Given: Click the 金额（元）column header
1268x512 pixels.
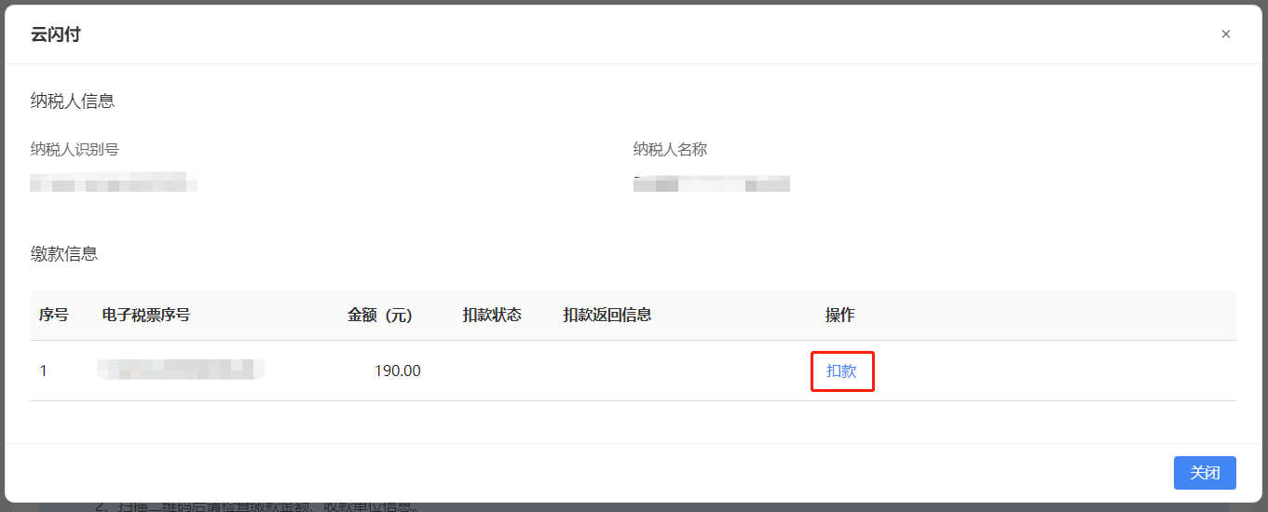Looking at the screenshot, I should [380, 315].
